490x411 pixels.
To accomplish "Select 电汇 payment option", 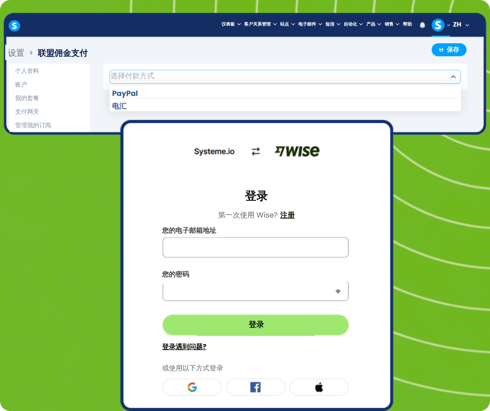I will click(x=285, y=106).
